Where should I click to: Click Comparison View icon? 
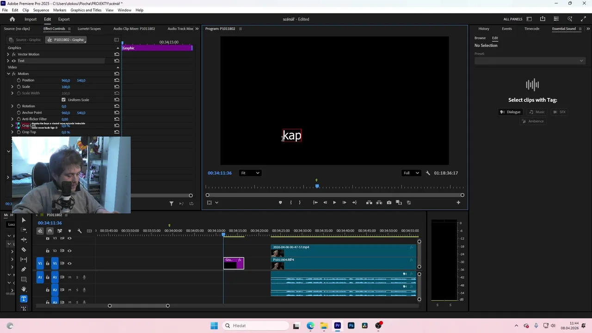pos(399,203)
